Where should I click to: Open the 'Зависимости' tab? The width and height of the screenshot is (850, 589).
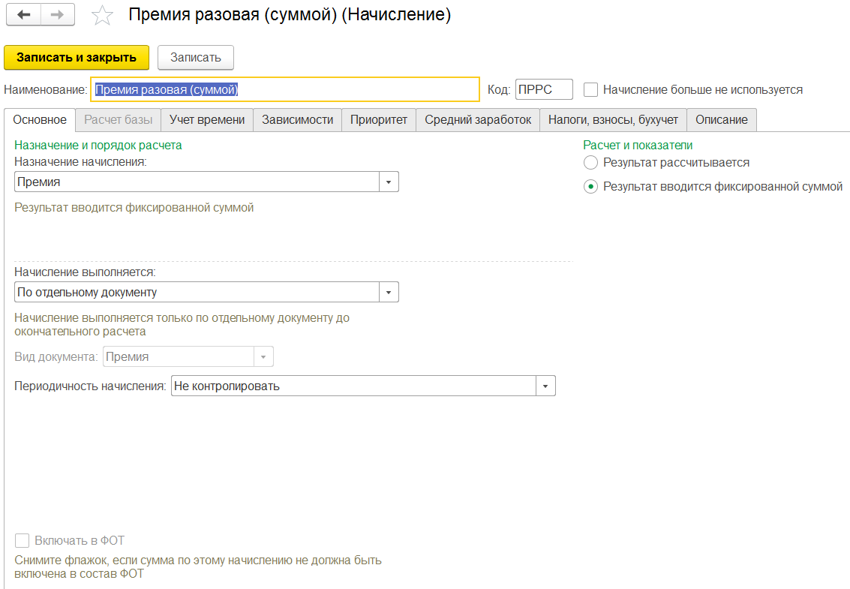tap(297, 119)
